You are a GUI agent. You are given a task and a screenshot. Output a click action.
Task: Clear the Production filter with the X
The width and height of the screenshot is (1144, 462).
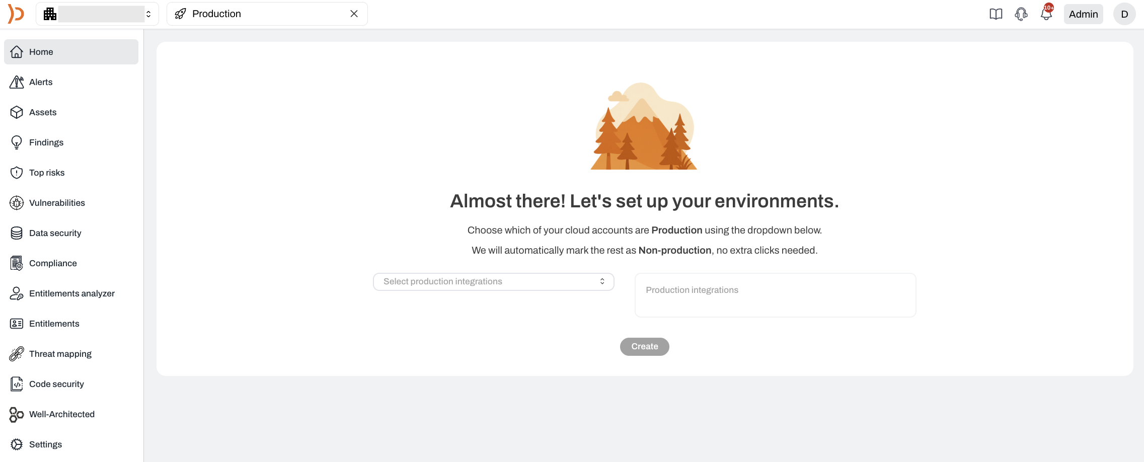click(354, 14)
